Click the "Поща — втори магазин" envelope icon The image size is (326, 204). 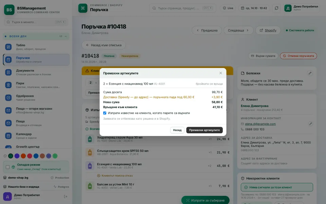tap(8, 110)
